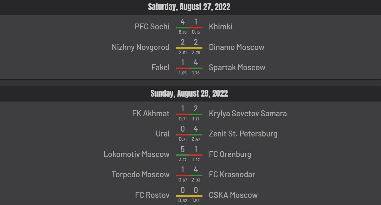The height and width of the screenshot is (205, 381).
Task: Select the FK Akhmat team link
Action: pyautogui.click(x=151, y=114)
